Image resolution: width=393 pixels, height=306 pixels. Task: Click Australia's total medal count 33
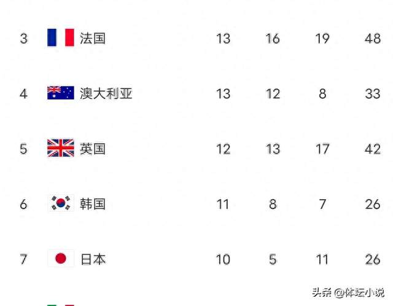372,94
